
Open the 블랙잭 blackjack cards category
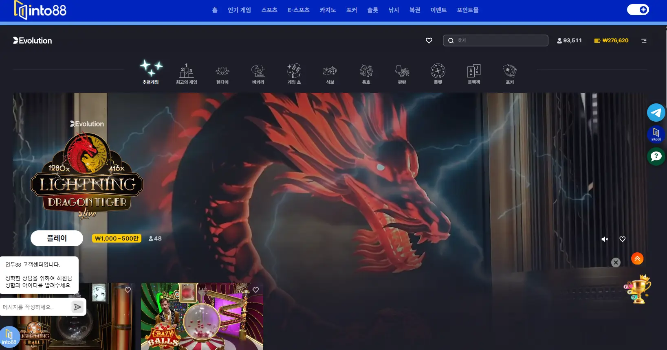[473, 72]
